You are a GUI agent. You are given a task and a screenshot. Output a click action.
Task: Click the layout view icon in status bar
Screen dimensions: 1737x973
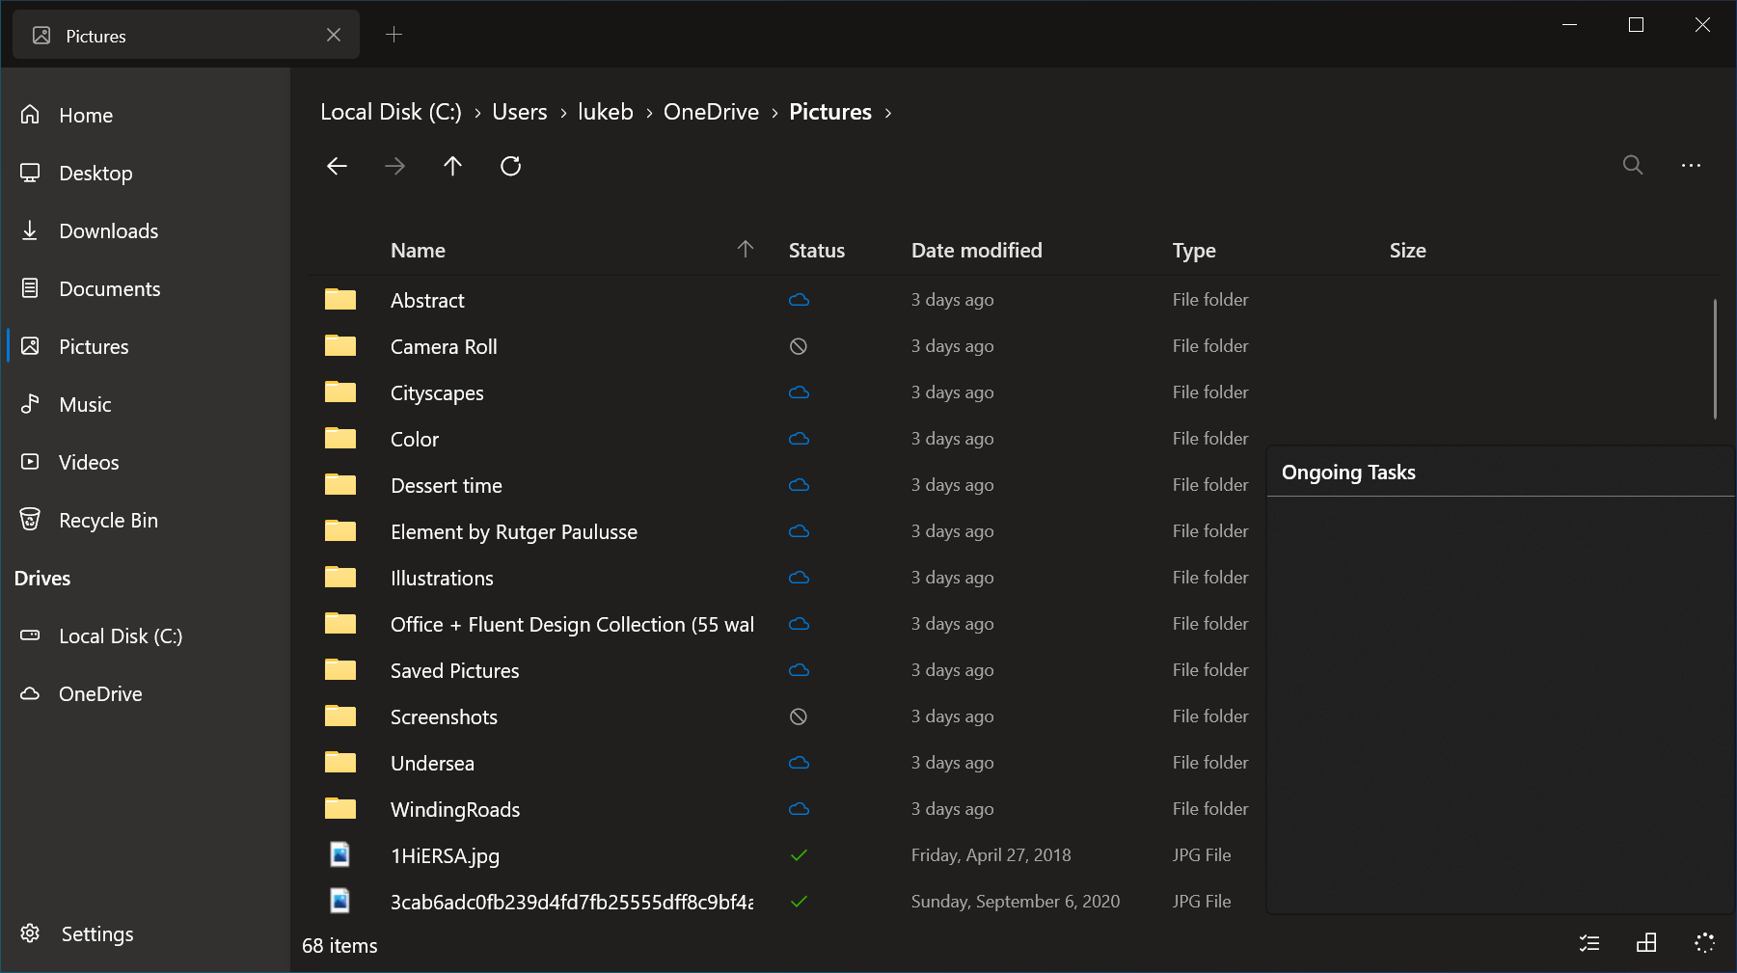pos(1646,943)
